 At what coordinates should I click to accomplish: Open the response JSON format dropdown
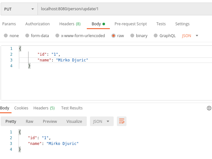(102, 122)
